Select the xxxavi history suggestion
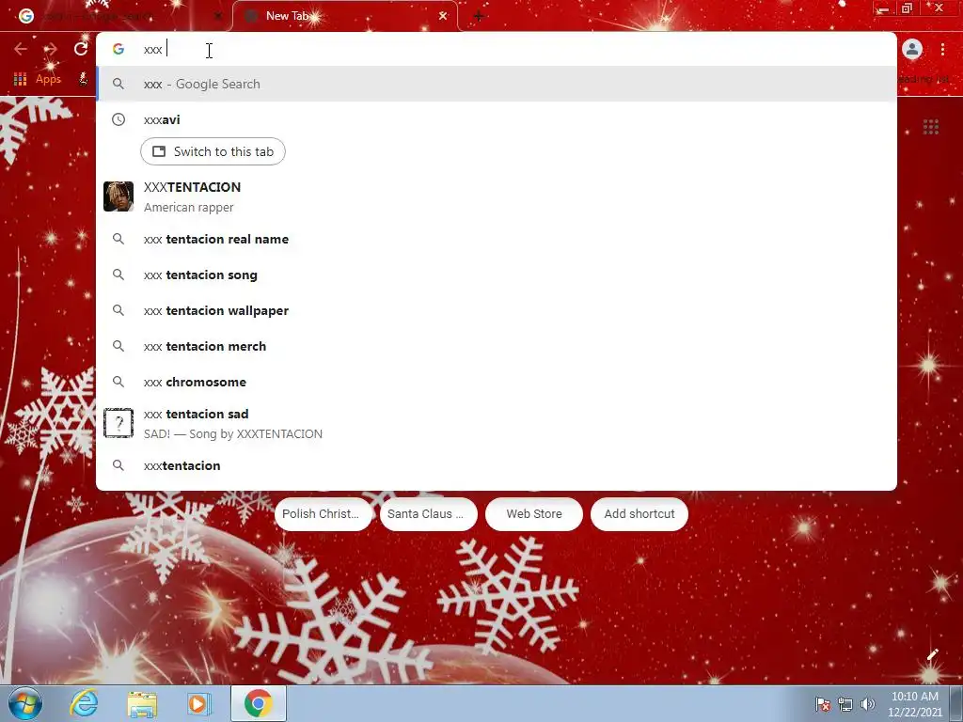The image size is (963, 722). (497, 119)
